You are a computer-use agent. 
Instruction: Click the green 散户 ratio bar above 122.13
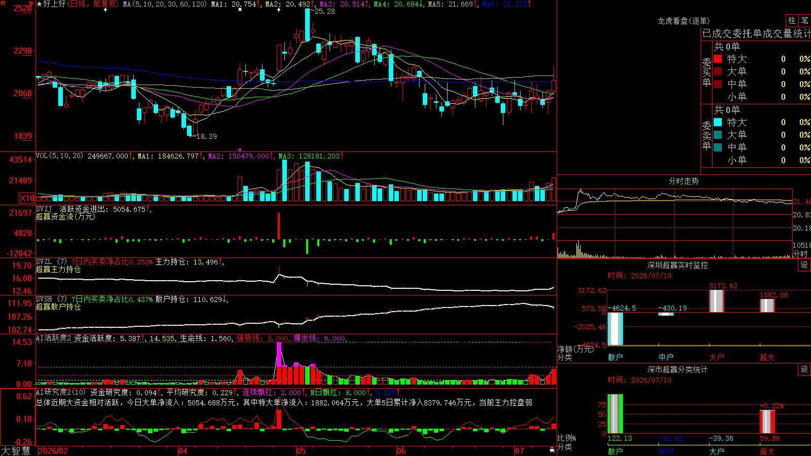coord(615,414)
